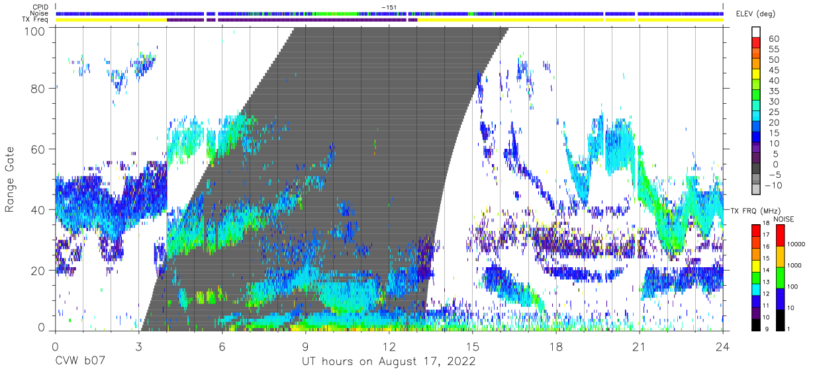Select the 'Noise' row label above the plot
The image size is (813, 375).
40,13
